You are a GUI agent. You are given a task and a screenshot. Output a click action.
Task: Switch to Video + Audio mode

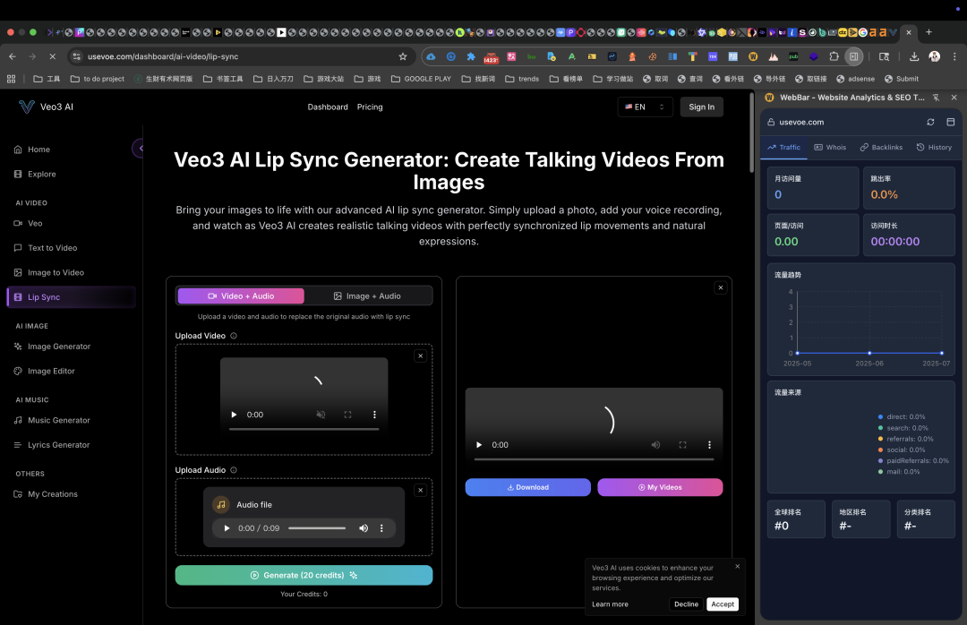(x=241, y=296)
